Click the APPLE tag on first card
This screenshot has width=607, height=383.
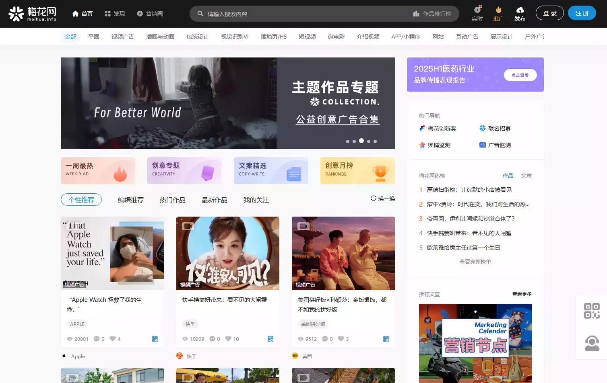click(x=77, y=324)
